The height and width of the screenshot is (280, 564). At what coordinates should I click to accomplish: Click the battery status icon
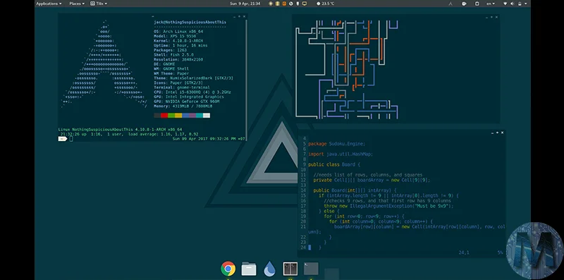(x=520, y=4)
